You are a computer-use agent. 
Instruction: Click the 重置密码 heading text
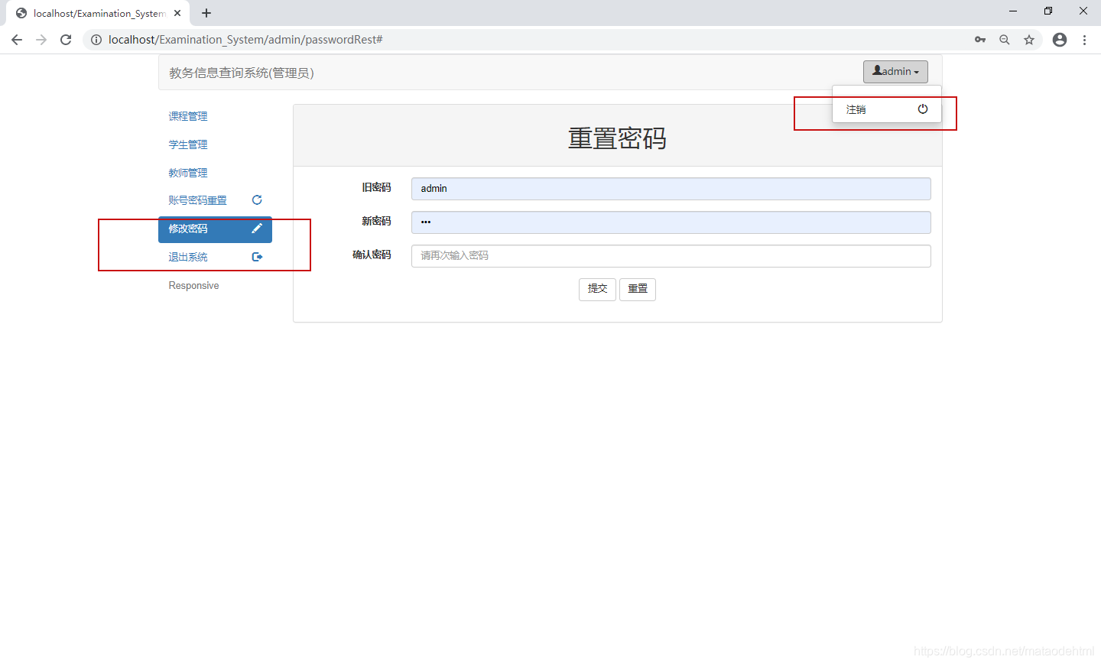tap(617, 138)
